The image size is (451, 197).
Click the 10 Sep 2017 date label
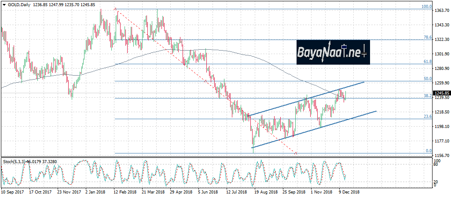click(12, 192)
